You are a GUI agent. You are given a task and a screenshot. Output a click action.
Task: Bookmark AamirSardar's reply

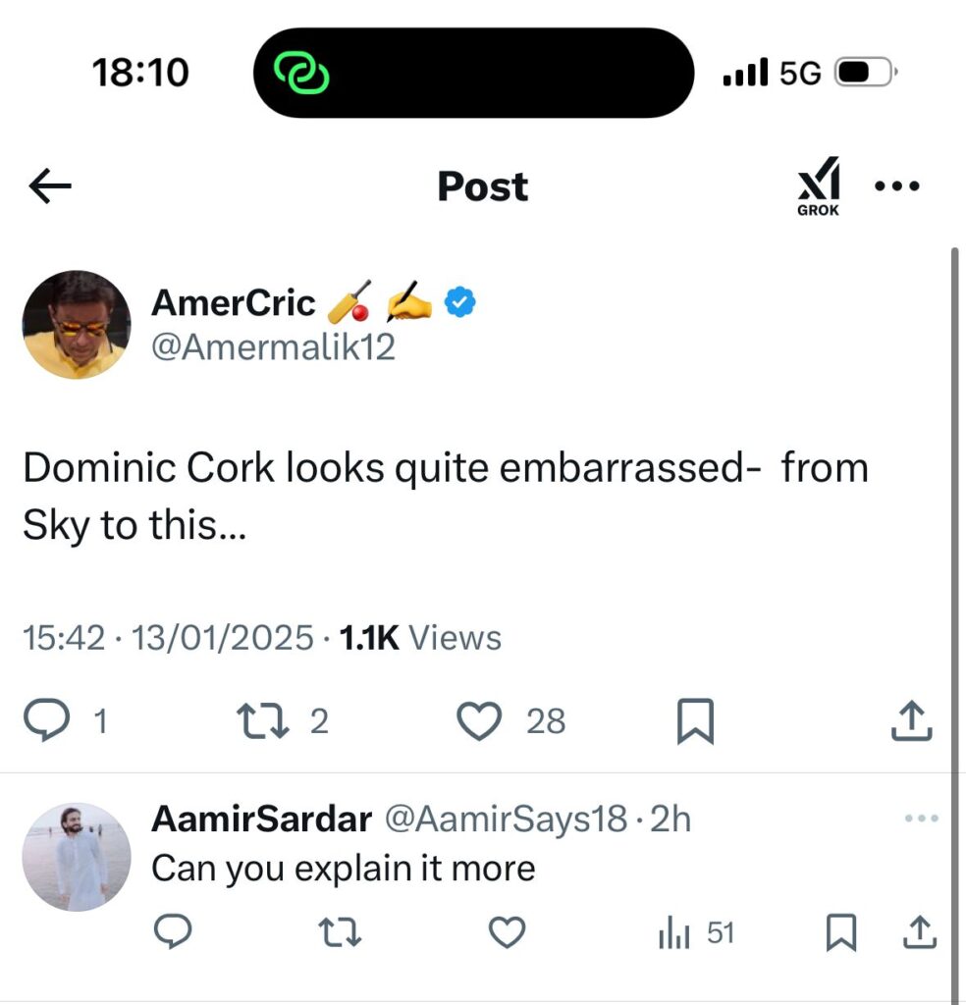point(839,932)
